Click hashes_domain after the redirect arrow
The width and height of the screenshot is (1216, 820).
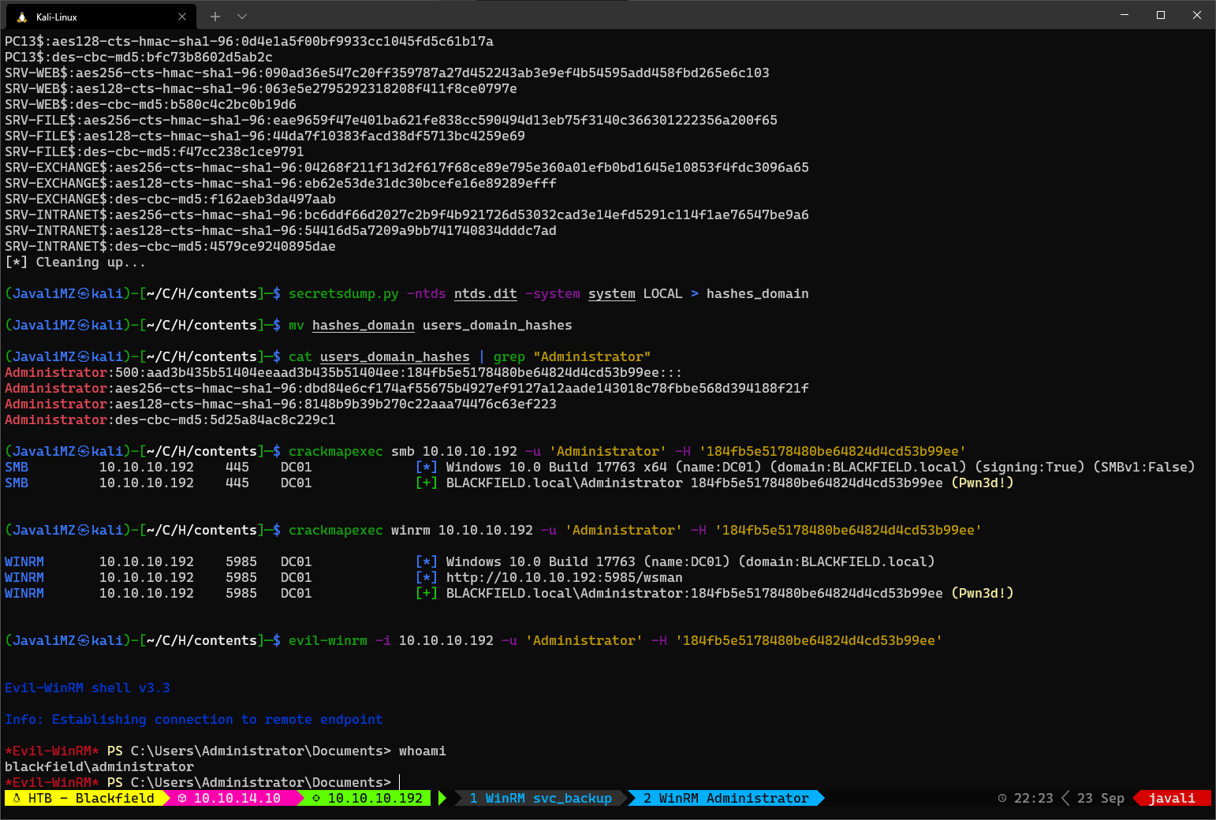click(758, 293)
